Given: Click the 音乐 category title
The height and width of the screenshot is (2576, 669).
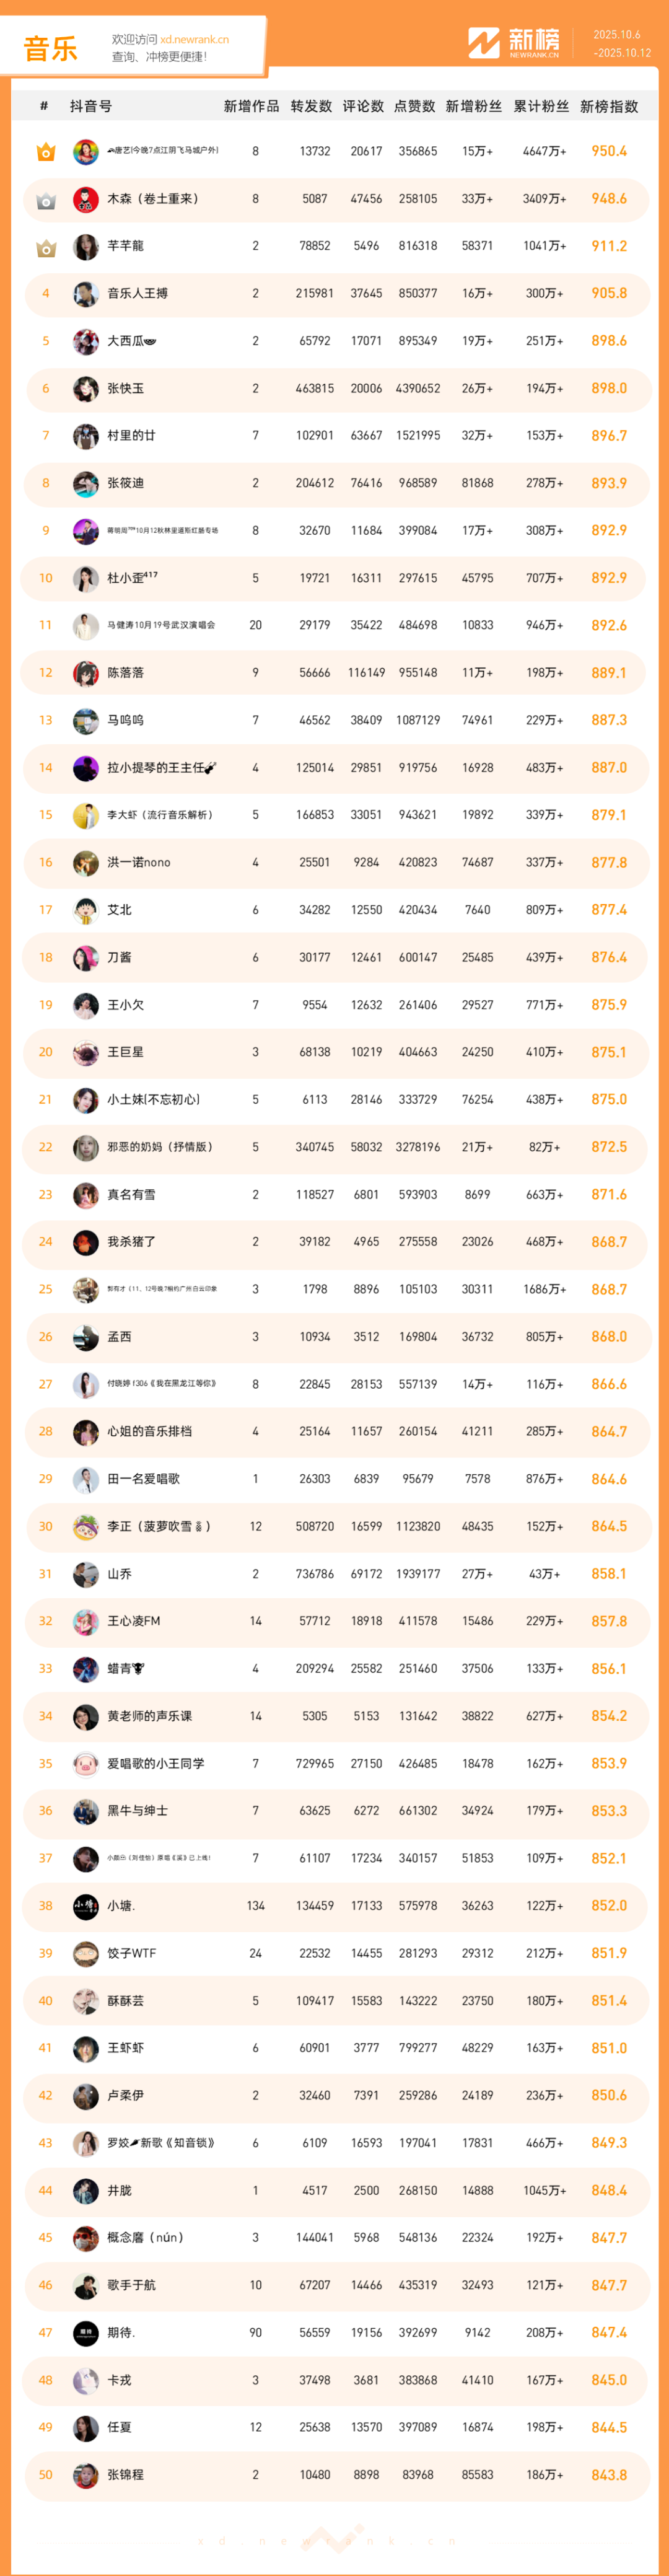Looking at the screenshot, I should 50,48.
